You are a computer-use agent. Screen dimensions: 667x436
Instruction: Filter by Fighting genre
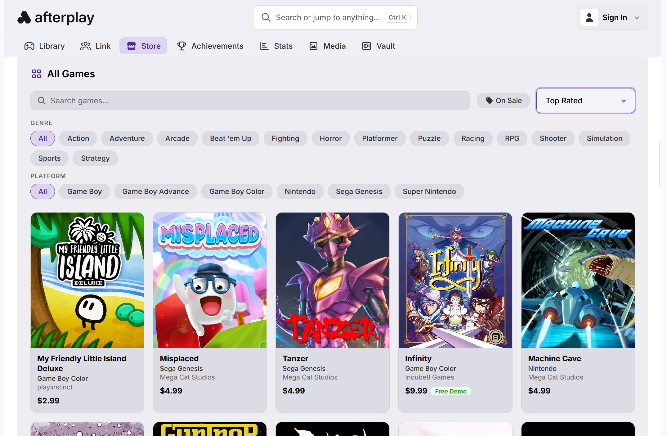coord(285,138)
